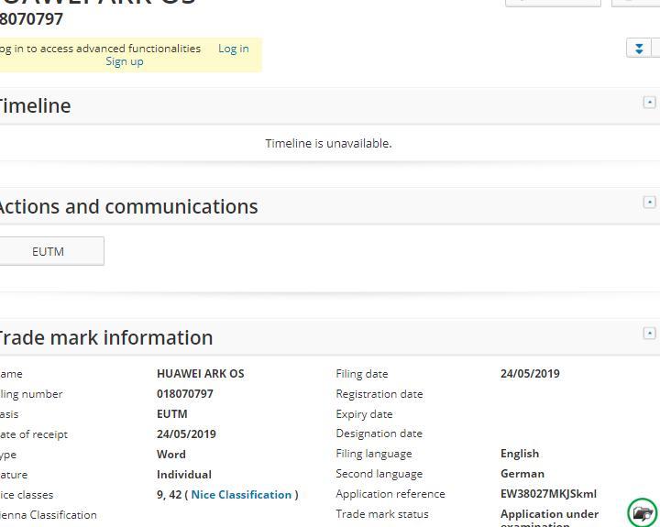Click the Actions and communications heading
The width and height of the screenshot is (660, 527).
(x=127, y=207)
